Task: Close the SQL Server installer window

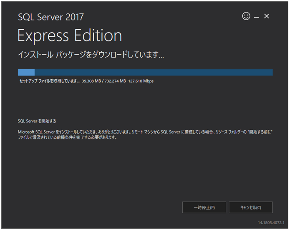Action: click(x=267, y=16)
